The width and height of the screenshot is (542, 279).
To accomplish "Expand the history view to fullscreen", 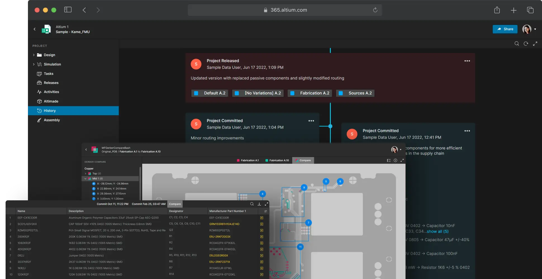I will coord(535,44).
